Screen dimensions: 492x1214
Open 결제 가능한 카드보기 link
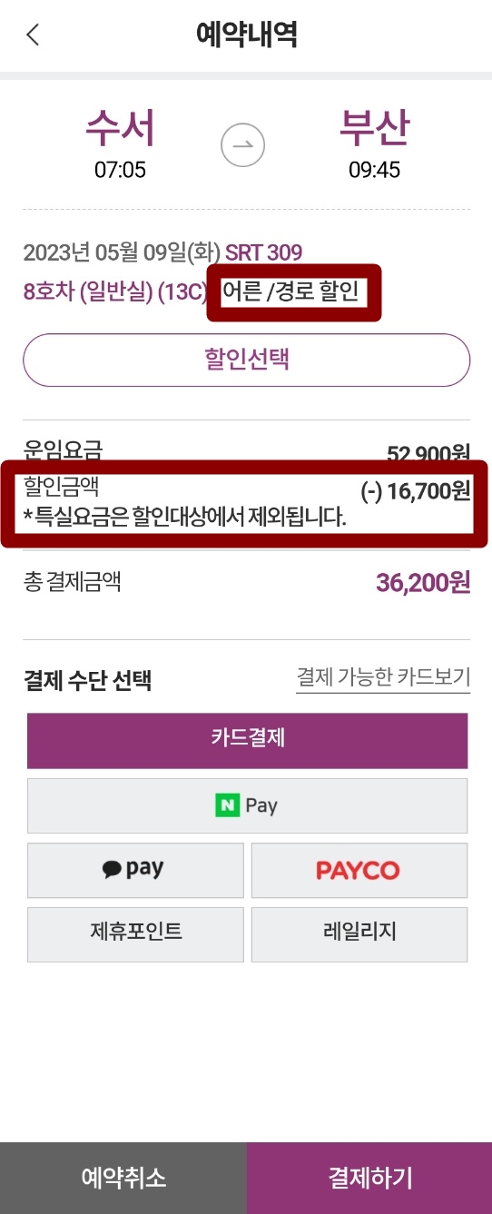(x=383, y=677)
